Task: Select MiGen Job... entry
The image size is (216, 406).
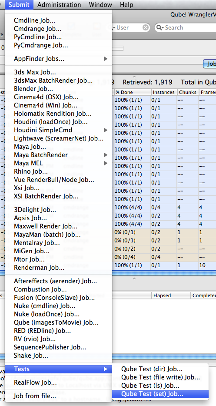Action: click(x=59, y=251)
